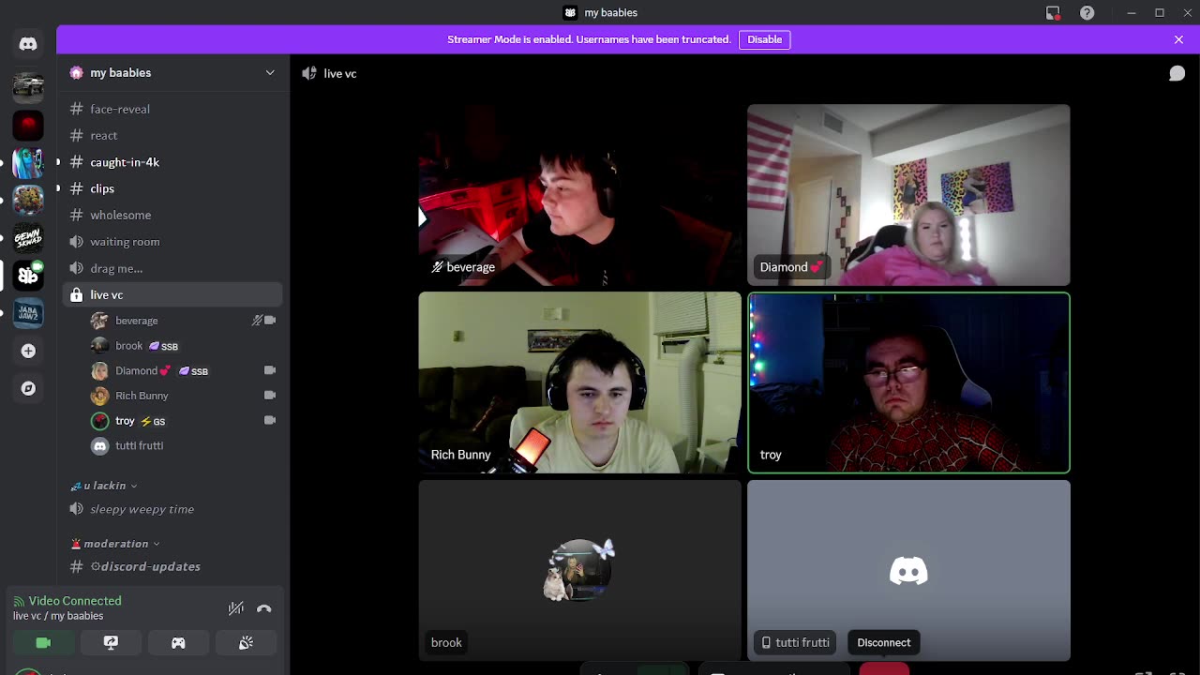Open the react channel
This screenshot has height=675, width=1200.
click(173, 136)
